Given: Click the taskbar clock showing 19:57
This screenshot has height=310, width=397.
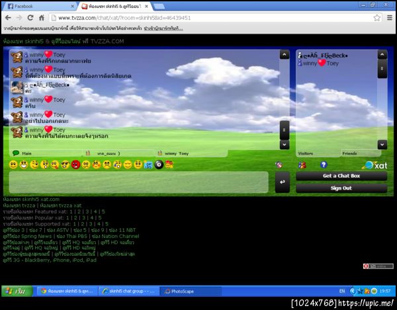Looking at the screenshot, I should coord(385,291).
